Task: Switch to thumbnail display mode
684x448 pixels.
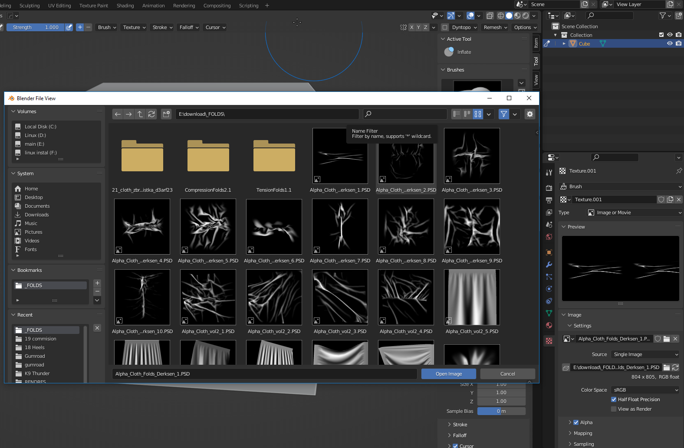Action: click(478, 114)
